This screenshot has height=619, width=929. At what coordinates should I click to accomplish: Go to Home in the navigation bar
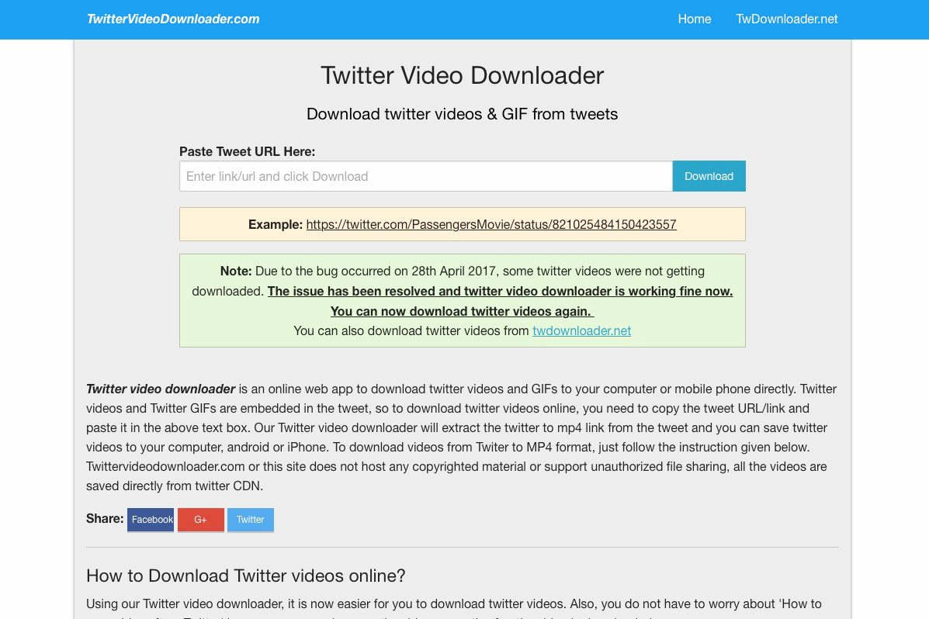pos(695,19)
